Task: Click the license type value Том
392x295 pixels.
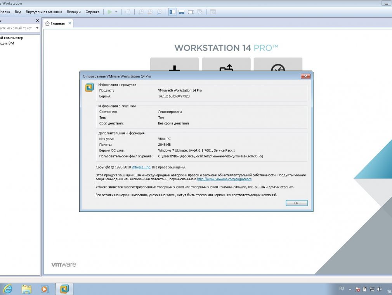Action: pos(161,117)
